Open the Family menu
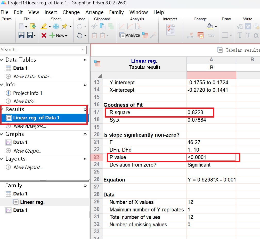The height and width of the screenshot is (239, 260). pyautogui.click(x=116, y=12)
